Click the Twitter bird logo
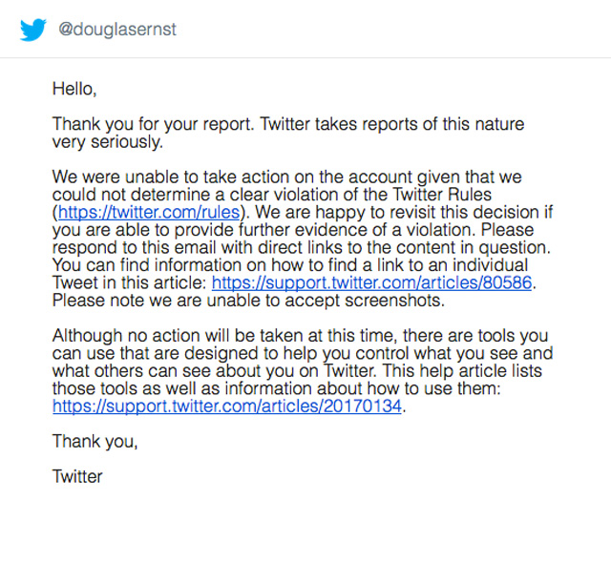 (x=32, y=30)
